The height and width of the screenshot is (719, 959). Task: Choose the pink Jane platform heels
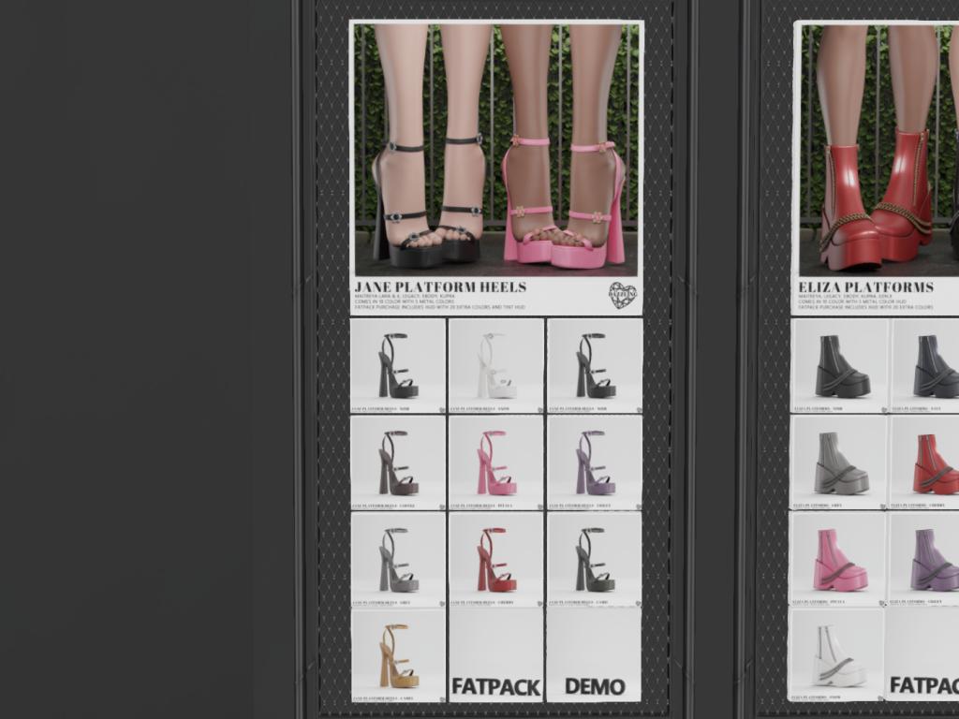click(496, 462)
